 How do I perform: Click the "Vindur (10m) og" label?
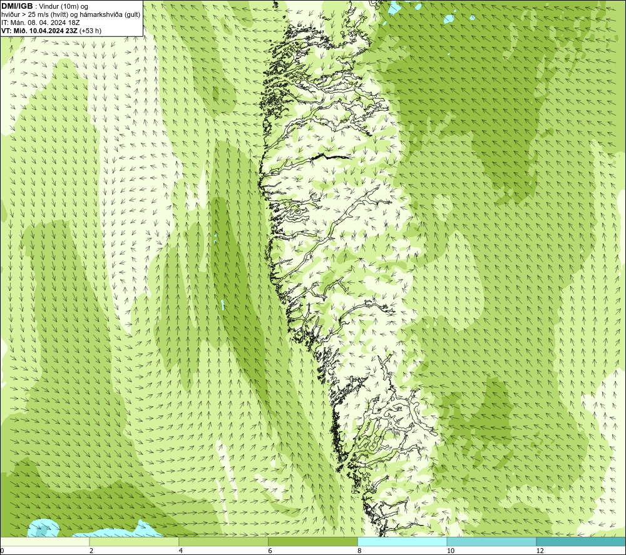pyautogui.click(x=63, y=6)
